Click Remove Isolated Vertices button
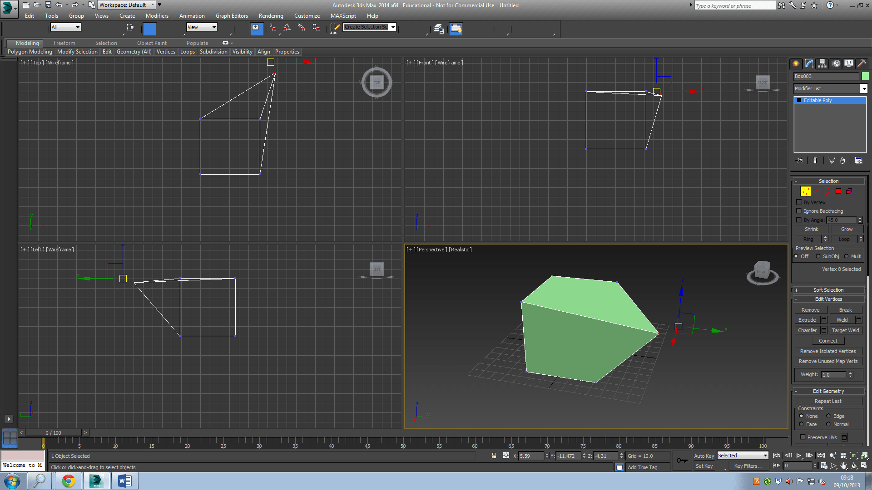Image resolution: width=872 pixels, height=490 pixels. pyautogui.click(x=827, y=351)
